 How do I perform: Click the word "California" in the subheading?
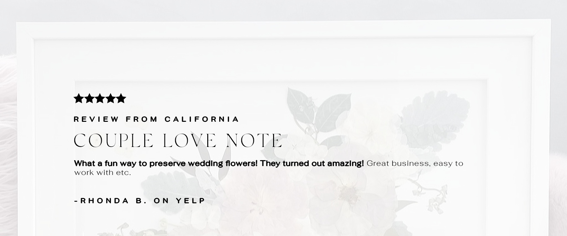(202, 119)
